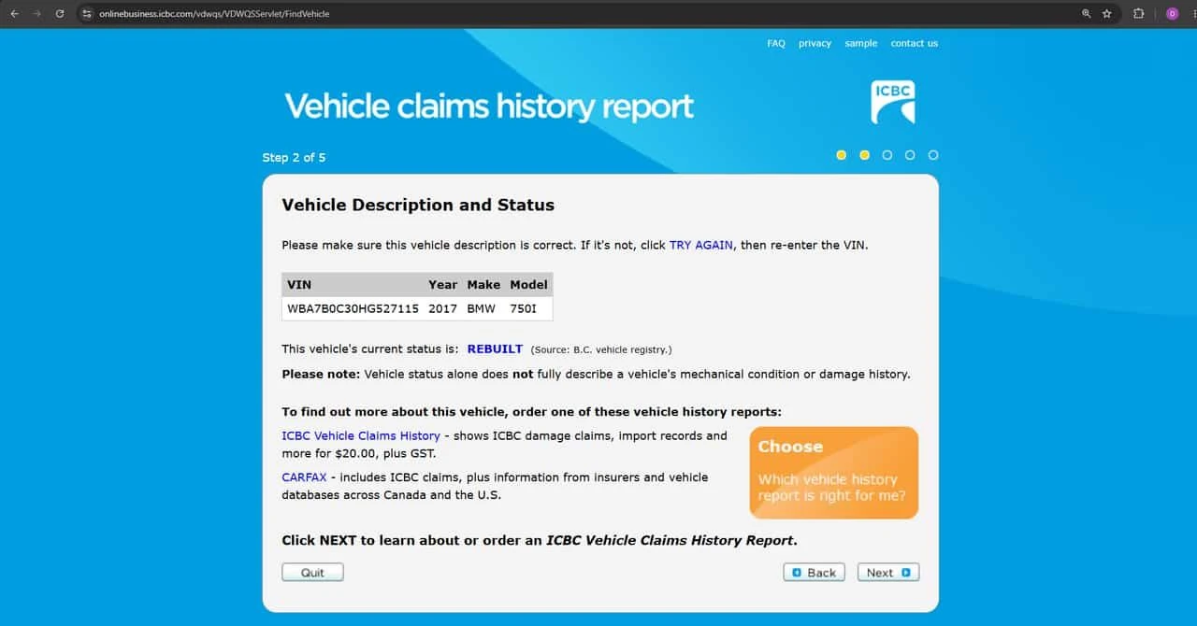The height and width of the screenshot is (626, 1197).
Task: Click the ICBC logo
Action: [x=893, y=103]
